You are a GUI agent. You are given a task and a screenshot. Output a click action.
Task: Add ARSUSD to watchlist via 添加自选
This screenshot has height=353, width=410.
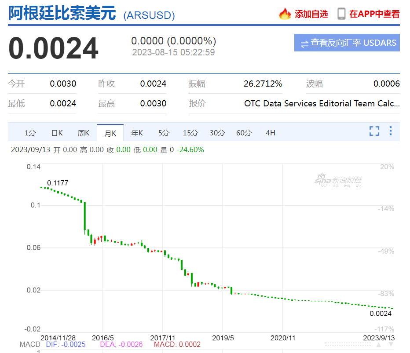point(311,14)
